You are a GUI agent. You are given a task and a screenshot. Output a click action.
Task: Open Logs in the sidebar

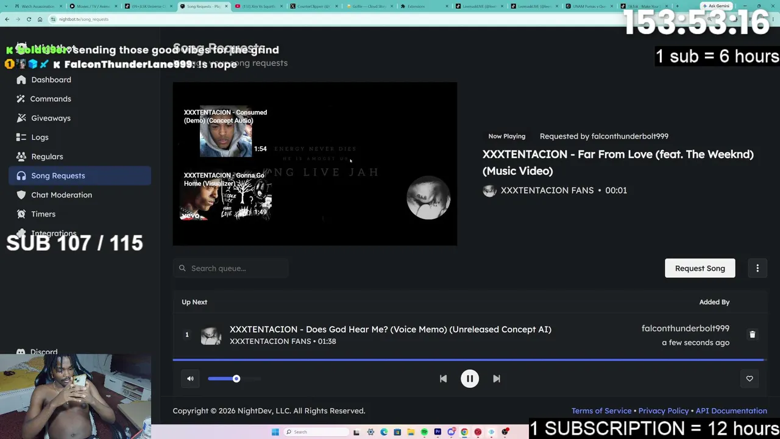(x=80, y=137)
